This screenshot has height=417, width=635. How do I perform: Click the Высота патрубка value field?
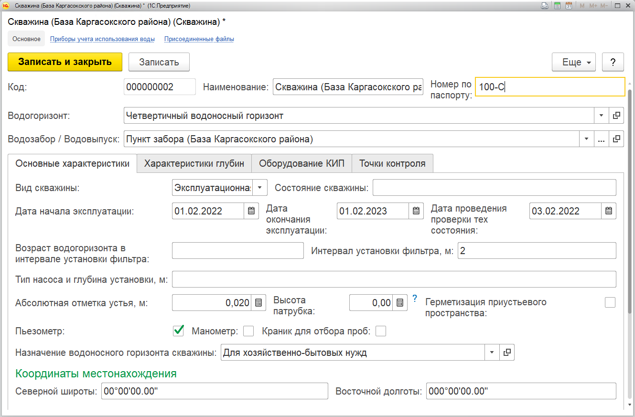pos(371,303)
